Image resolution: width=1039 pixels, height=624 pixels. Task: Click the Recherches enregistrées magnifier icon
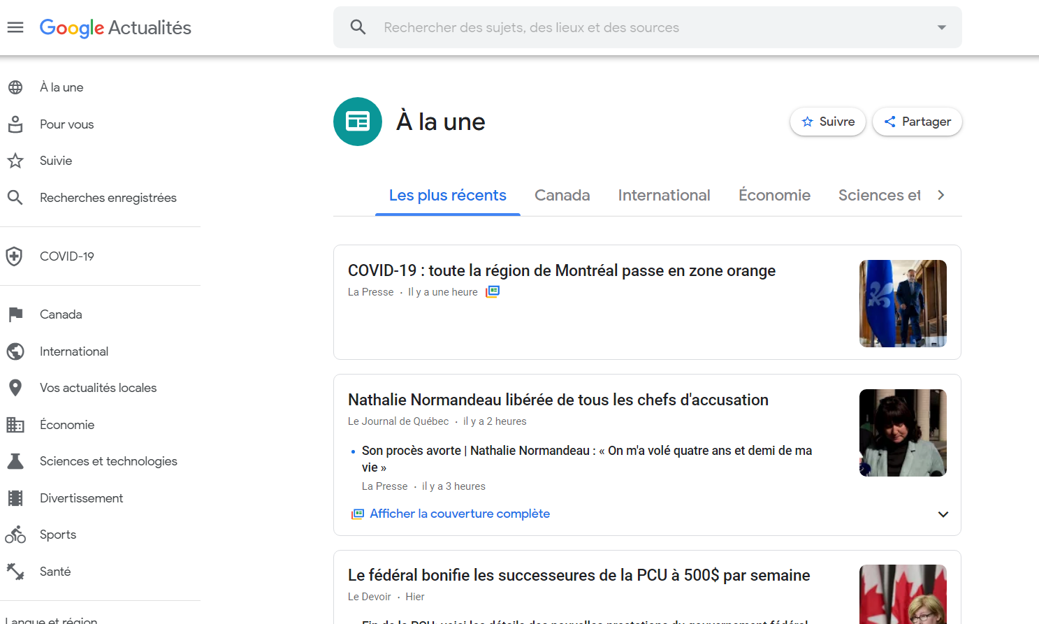[15, 198]
